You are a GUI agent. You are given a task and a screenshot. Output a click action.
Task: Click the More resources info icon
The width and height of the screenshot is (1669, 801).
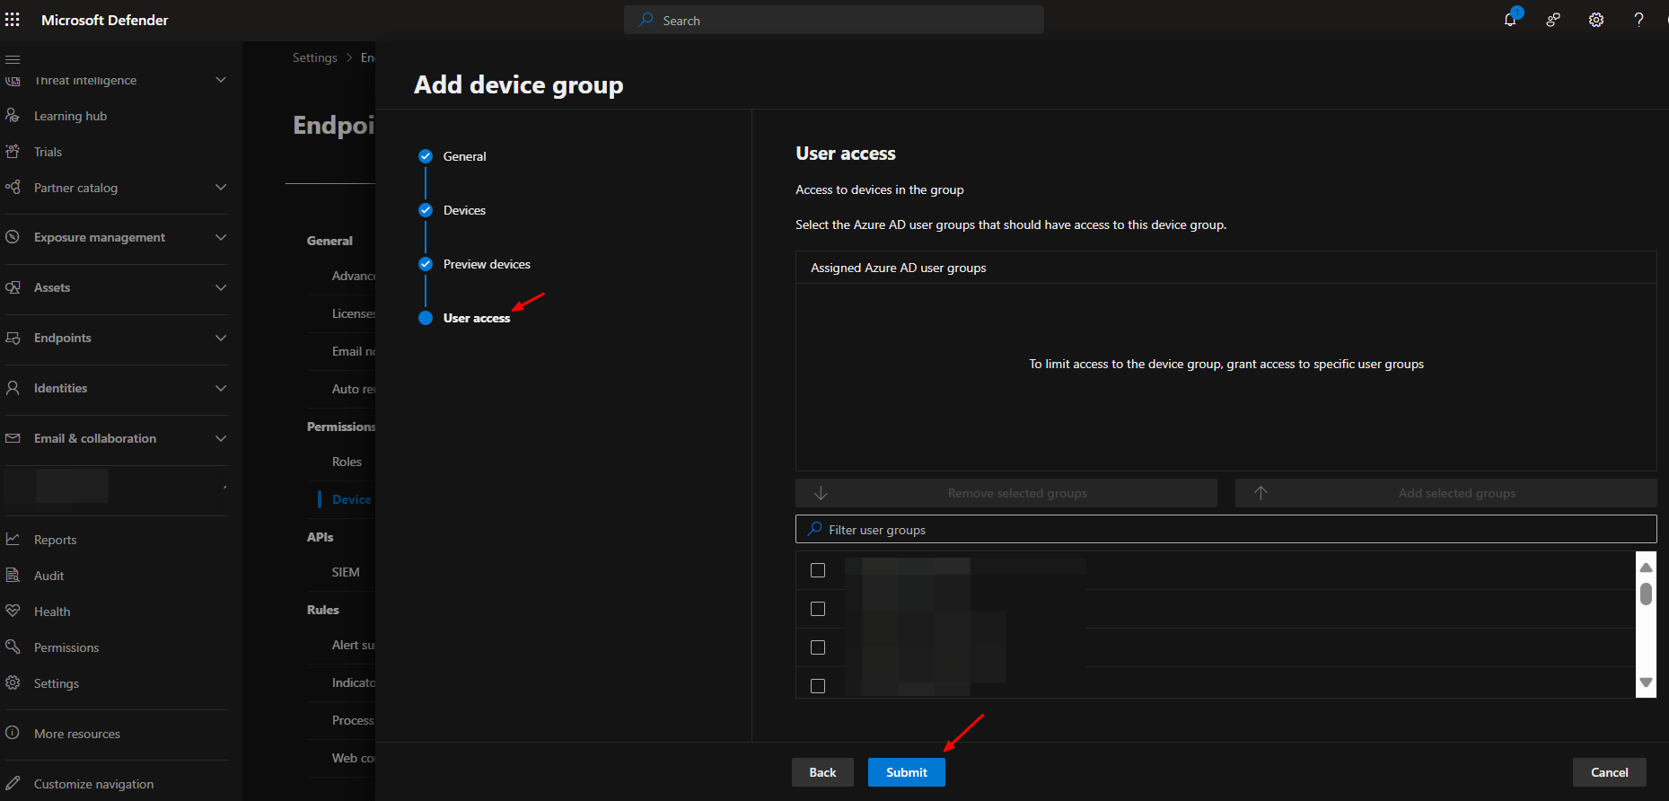pos(13,734)
